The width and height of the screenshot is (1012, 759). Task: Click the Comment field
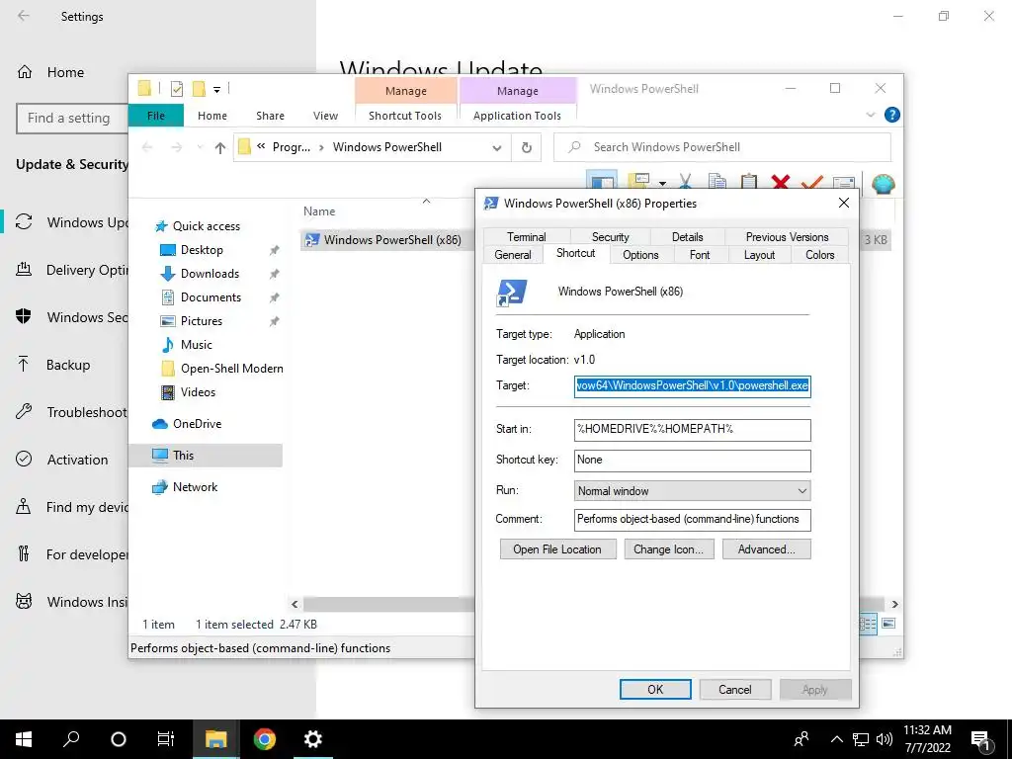coord(692,520)
